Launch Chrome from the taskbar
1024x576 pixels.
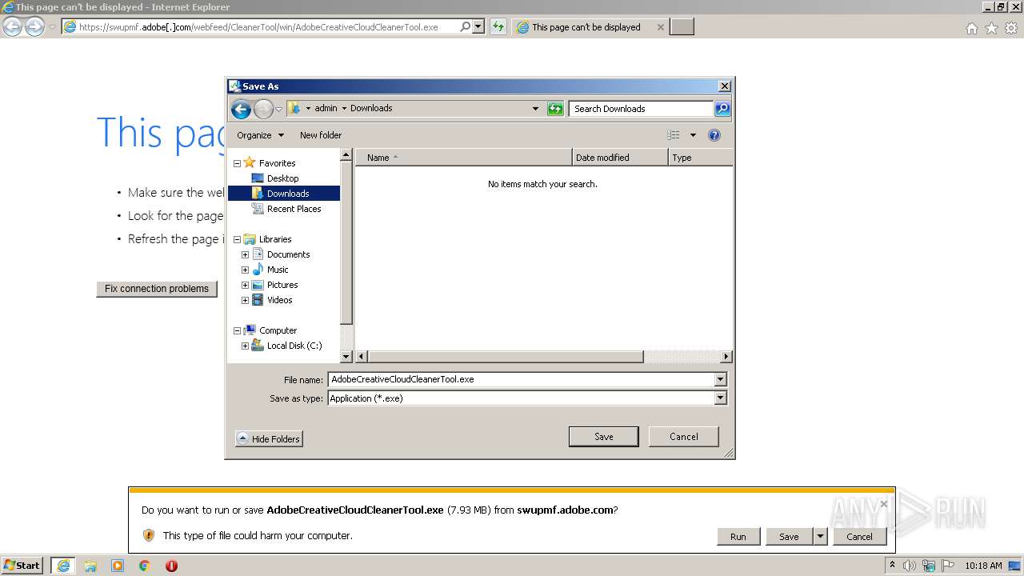(145, 566)
